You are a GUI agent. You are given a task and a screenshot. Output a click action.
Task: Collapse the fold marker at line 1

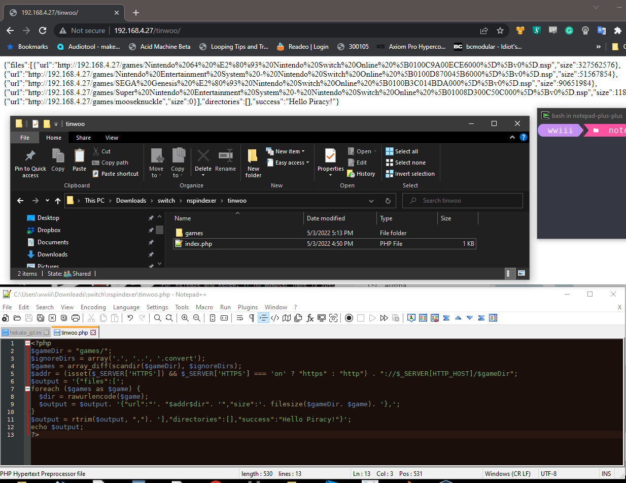pos(27,343)
